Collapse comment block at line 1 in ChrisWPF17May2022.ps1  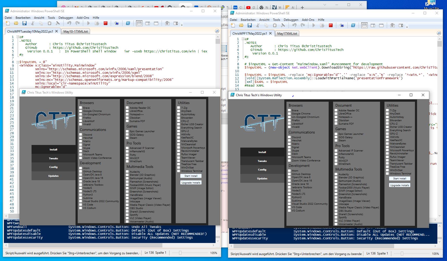pyautogui.click(x=243, y=39)
